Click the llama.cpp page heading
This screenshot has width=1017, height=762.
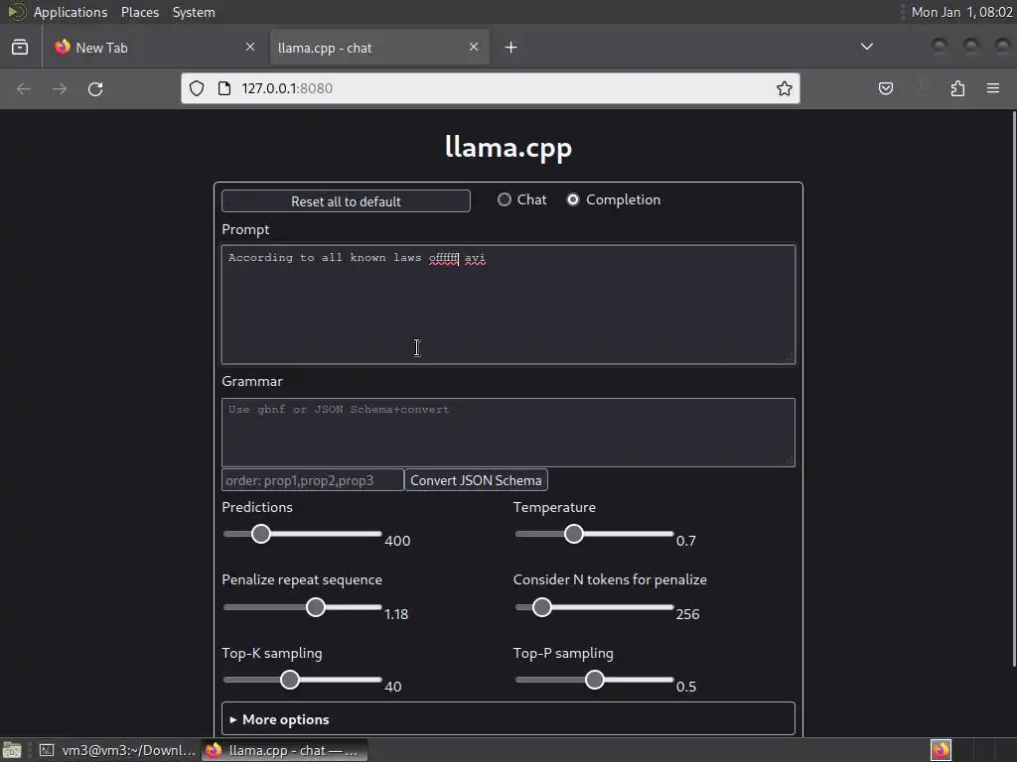point(508,147)
